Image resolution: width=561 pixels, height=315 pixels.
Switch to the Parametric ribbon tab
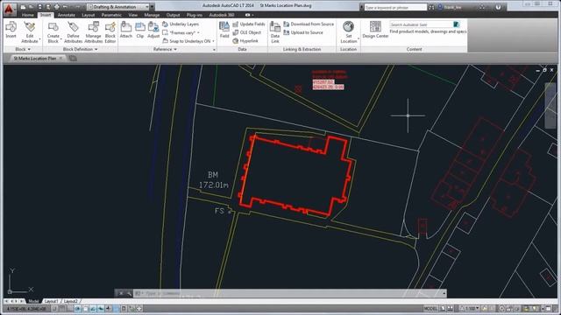[111, 15]
